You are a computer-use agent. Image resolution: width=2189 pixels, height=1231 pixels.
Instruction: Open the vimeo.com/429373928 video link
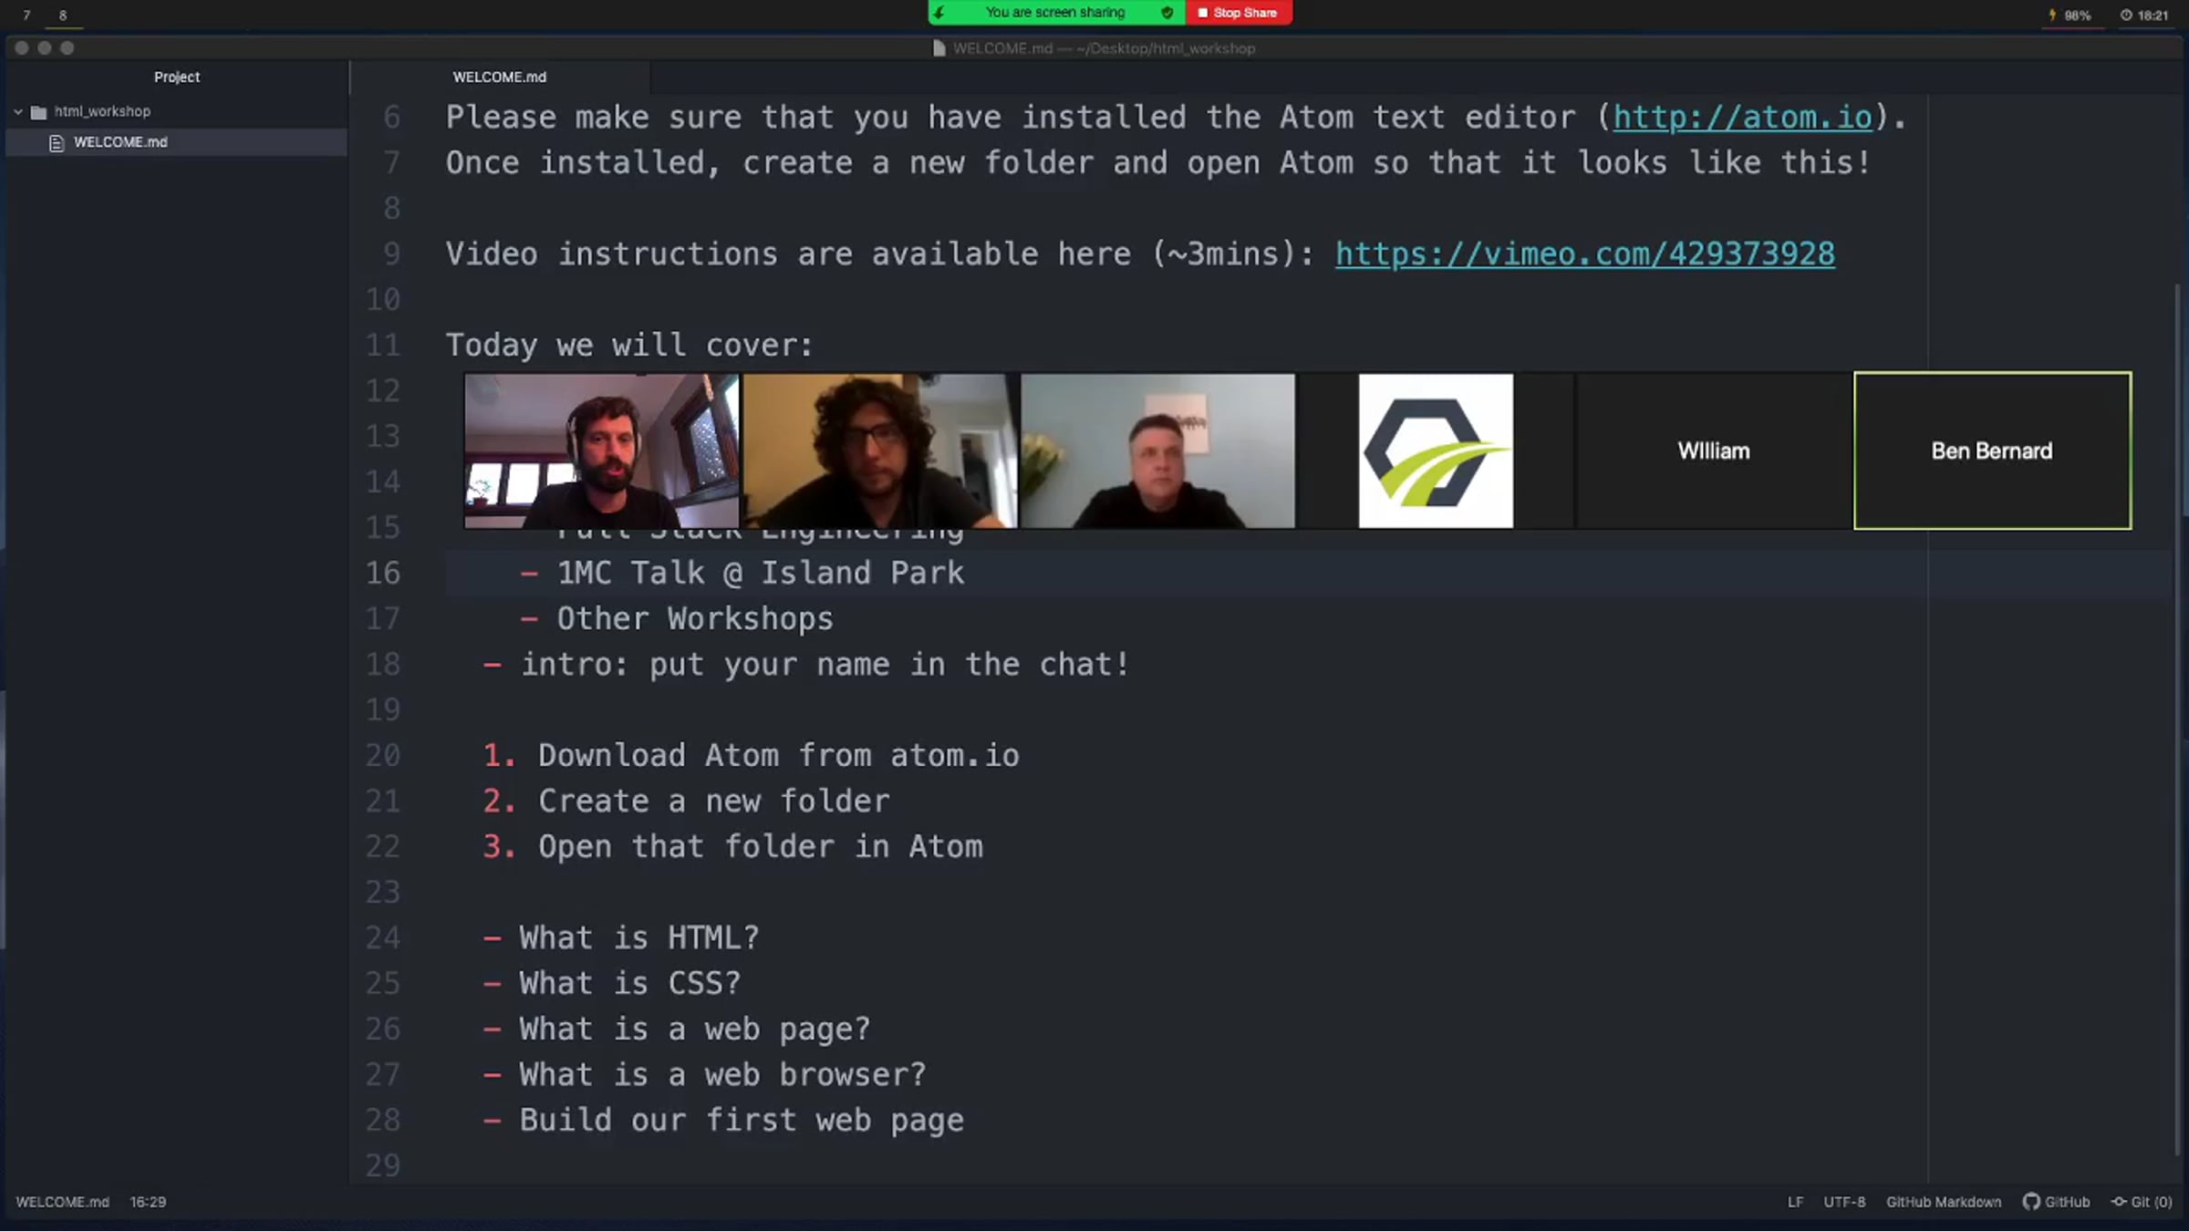click(x=1585, y=254)
